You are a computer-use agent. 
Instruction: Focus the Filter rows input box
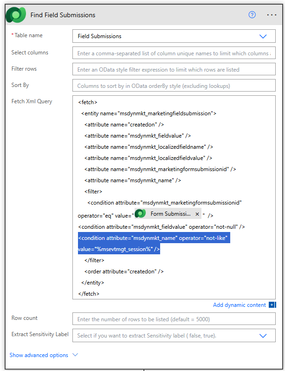click(174, 70)
